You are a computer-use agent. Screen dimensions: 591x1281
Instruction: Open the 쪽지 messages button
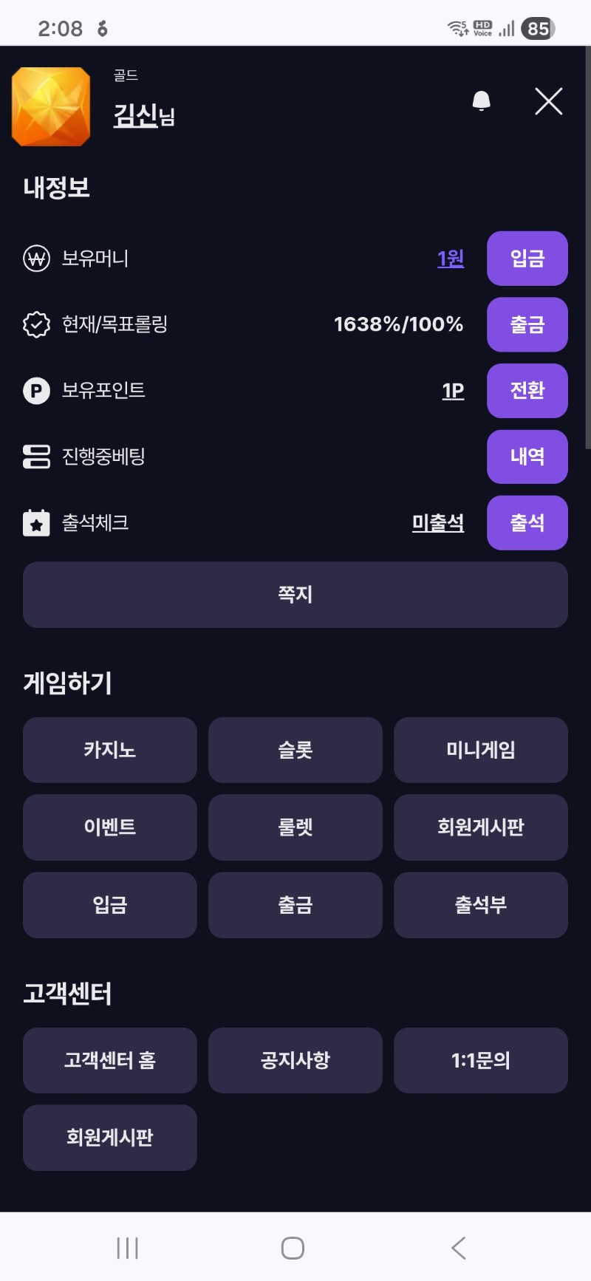295,595
